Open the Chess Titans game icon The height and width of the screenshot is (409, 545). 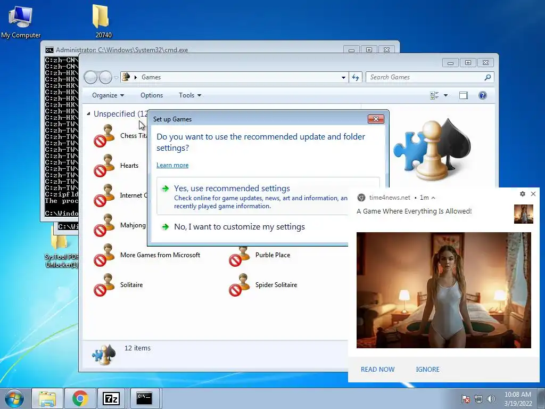tap(104, 136)
